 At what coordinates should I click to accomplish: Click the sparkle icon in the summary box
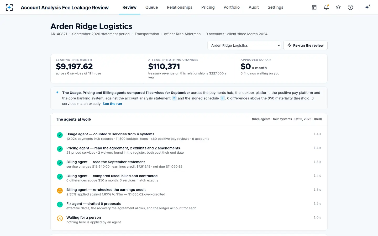pyautogui.click(x=57, y=92)
